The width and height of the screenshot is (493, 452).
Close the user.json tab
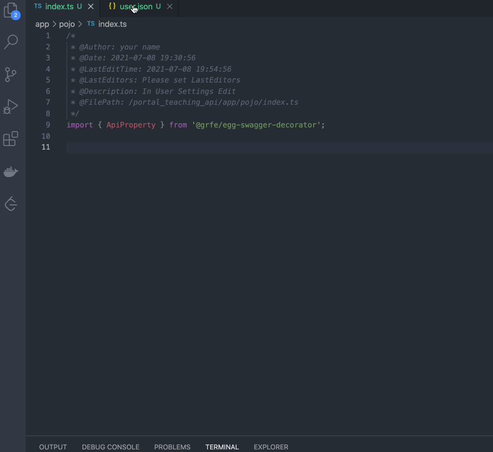[169, 7]
